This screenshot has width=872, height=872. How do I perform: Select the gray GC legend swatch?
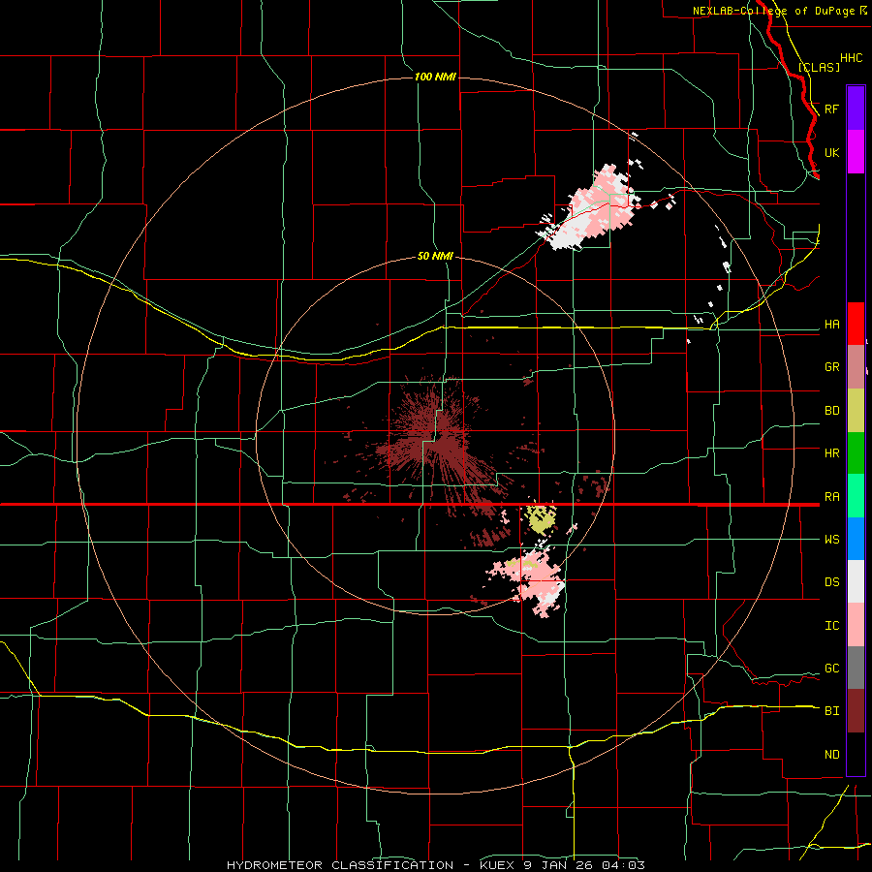click(856, 668)
